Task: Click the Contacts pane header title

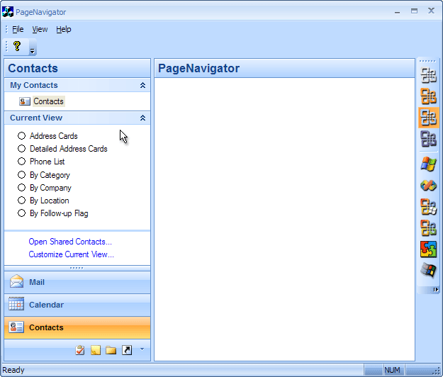Action: tap(33, 68)
